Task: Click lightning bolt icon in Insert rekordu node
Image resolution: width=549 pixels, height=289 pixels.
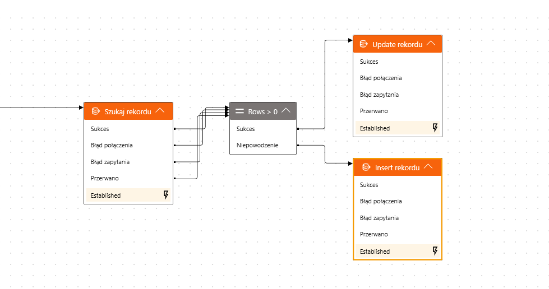Action: pos(435,251)
